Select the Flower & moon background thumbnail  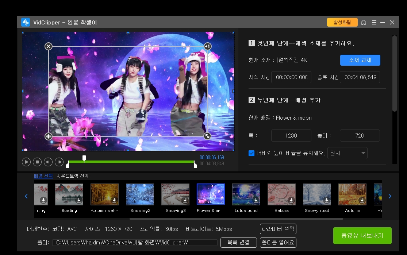coord(211,194)
